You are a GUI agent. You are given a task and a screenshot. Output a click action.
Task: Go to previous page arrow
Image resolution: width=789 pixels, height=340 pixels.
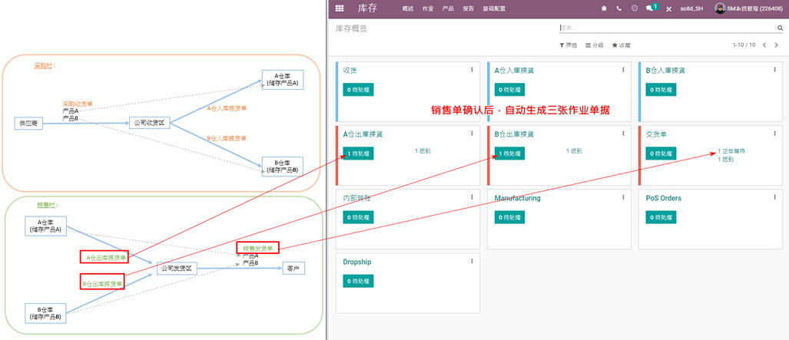764,45
